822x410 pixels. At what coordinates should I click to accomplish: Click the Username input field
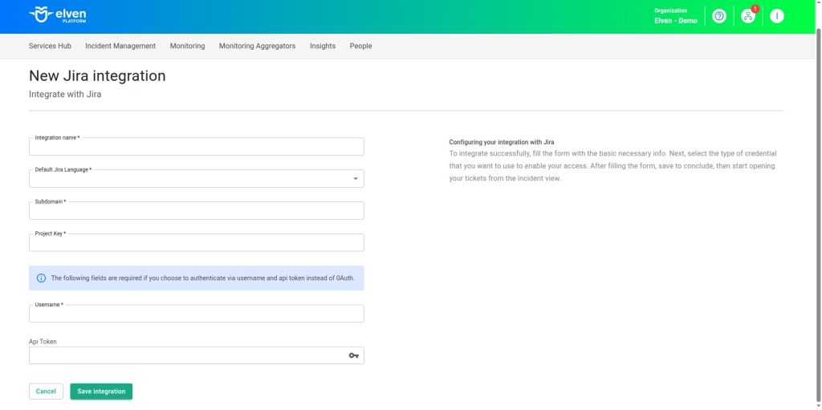[x=196, y=314]
